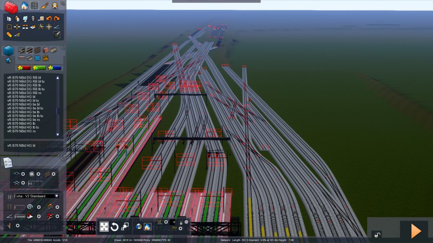Screen dimensions: 433x243
Task: Open the globe world view icon
Action: [139, 227]
